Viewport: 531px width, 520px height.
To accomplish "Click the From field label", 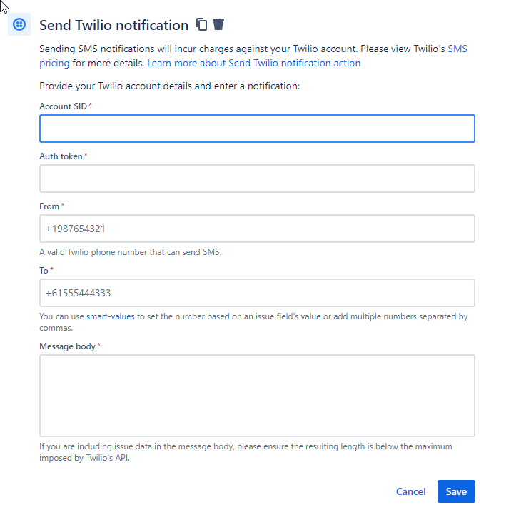I will tap(49, 206).
